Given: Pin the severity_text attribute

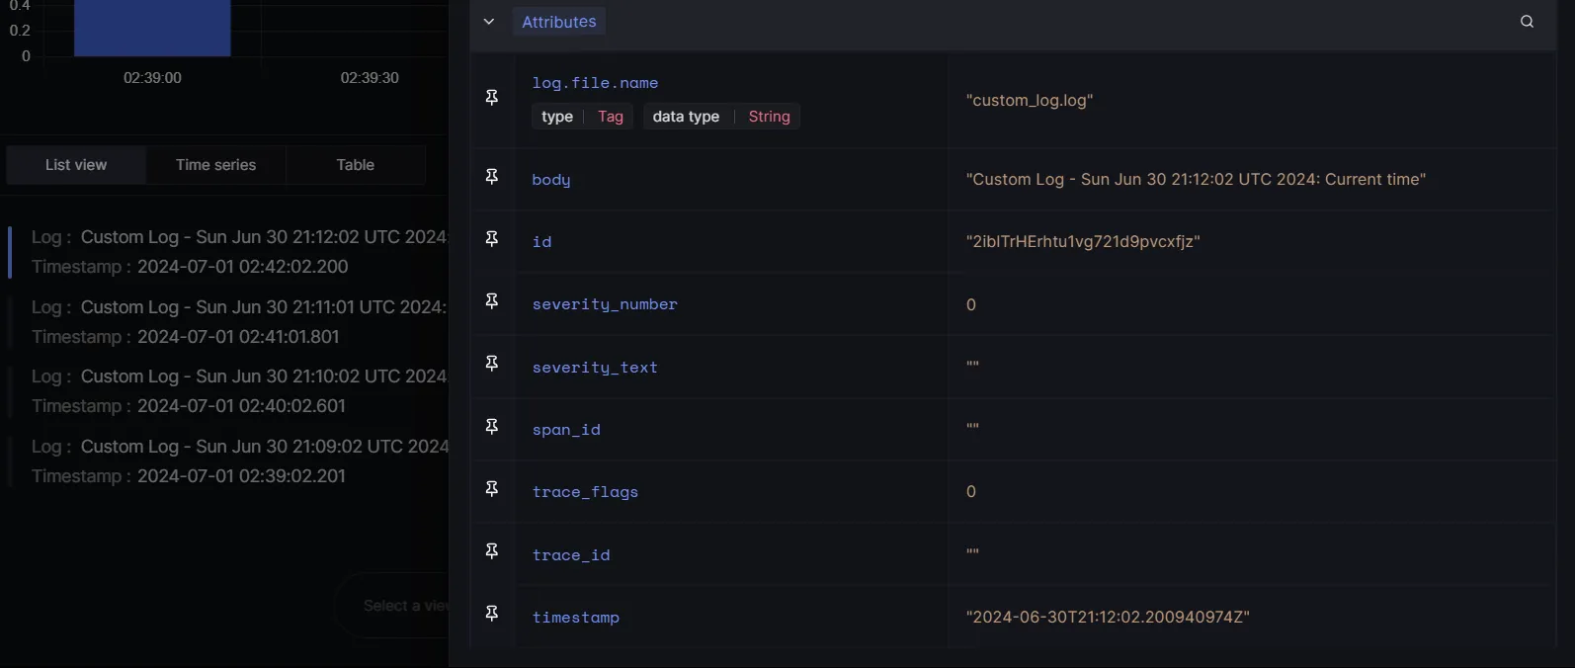Looking at the screenshot, I should (x=492, y=364).
